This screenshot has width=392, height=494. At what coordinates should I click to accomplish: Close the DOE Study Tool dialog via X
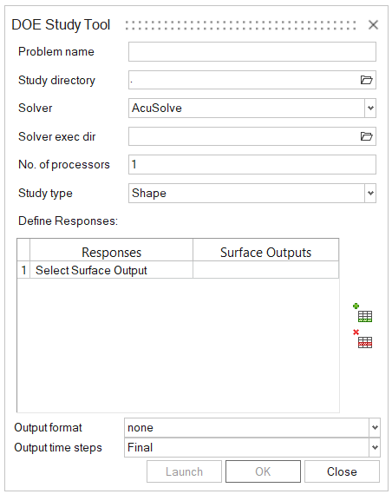pyautogui.click(x=374, y=24)
